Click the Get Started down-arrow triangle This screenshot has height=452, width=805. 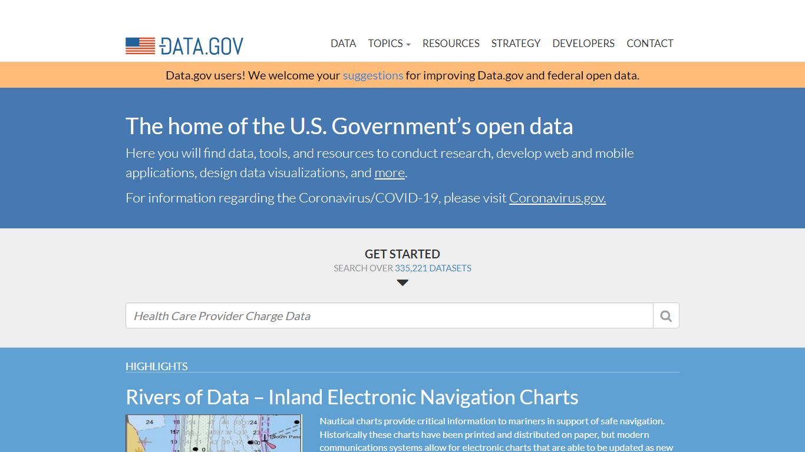pyautogui.click(x=402, y=282)
